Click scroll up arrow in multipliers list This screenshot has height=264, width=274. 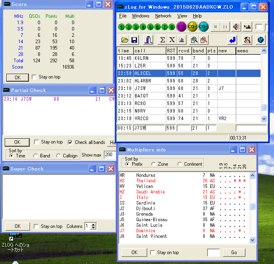click(252, 175)
